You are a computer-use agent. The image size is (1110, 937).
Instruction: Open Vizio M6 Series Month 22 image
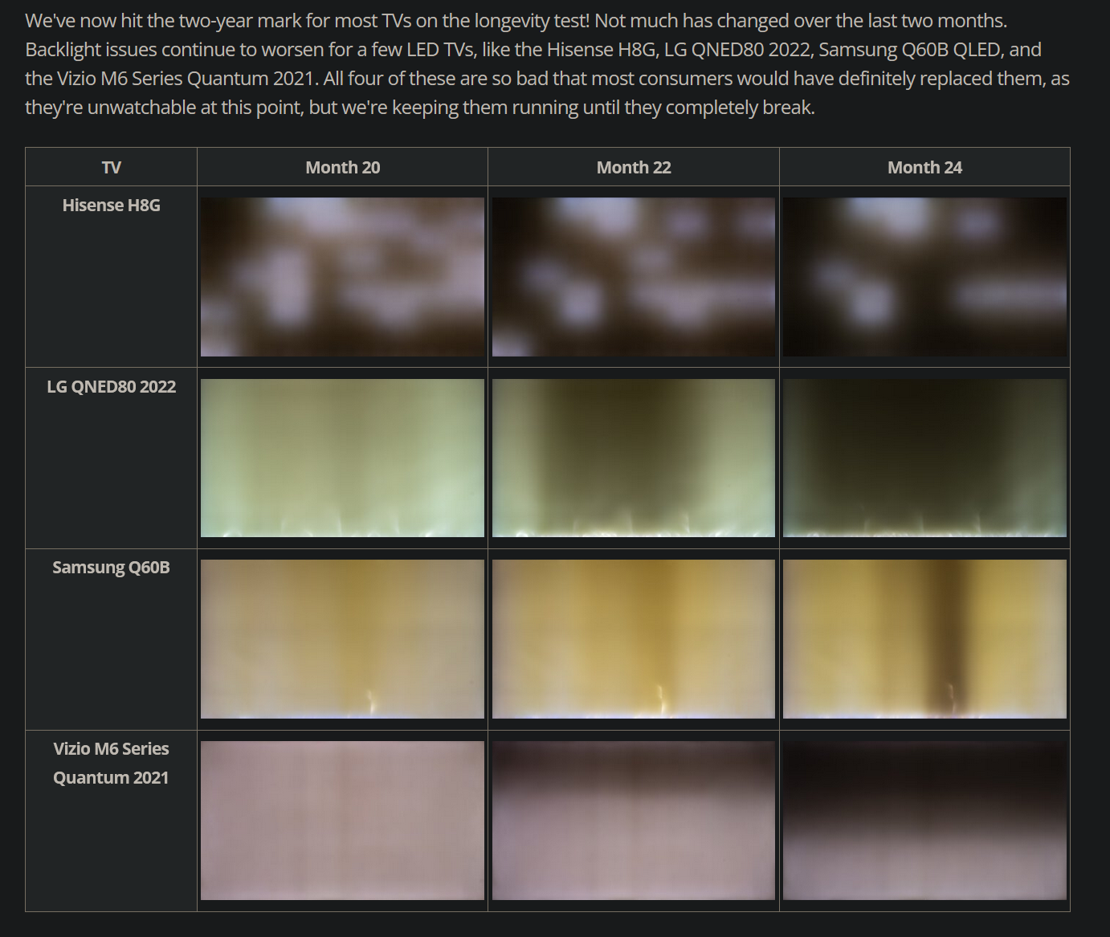point(634,821)
